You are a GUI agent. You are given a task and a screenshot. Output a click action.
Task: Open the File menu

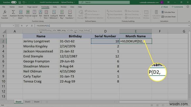coord(4,7)
